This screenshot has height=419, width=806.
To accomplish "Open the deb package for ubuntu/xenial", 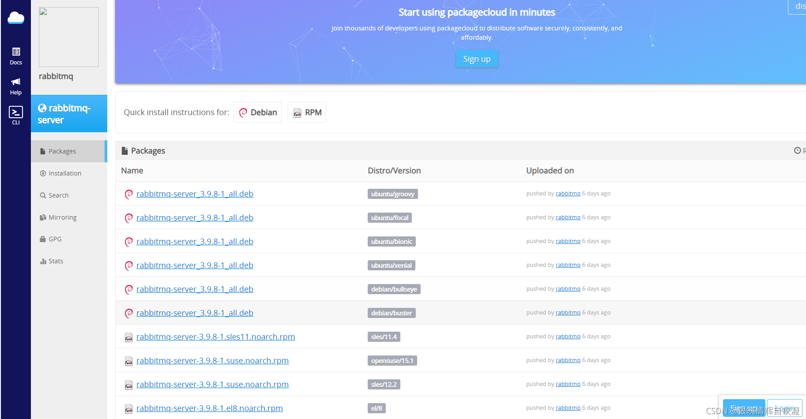I will click(x=195, y=266).
